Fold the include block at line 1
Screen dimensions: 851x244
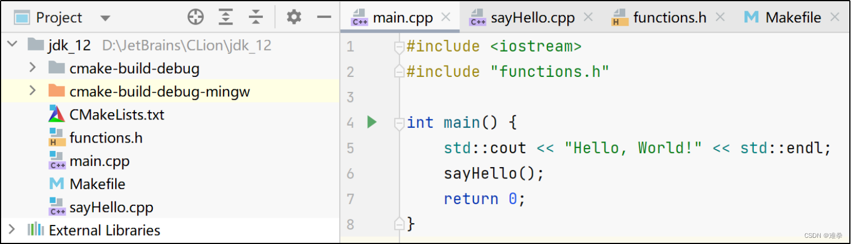(399, 47)
